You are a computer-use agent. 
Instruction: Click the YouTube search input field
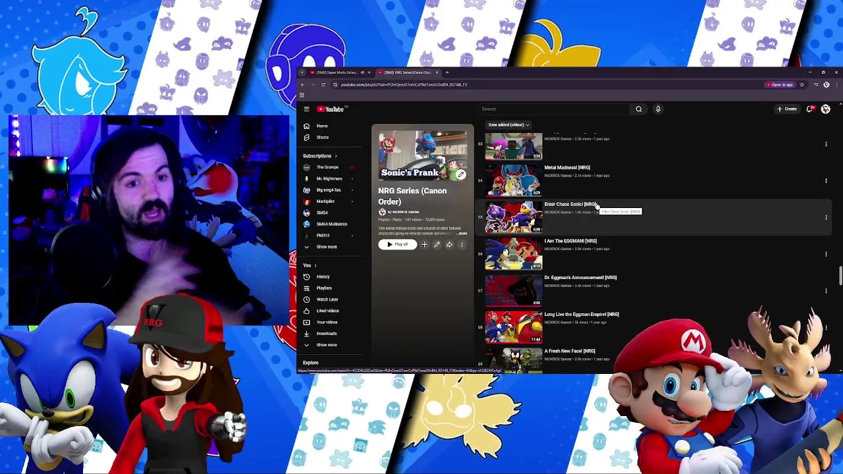pyautogui.click(x=553, y=109)
